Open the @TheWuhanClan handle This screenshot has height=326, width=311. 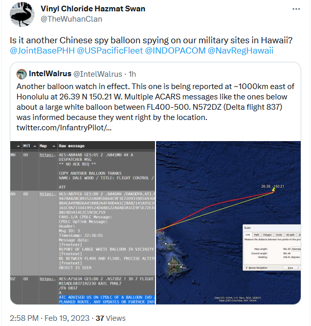pyautogui.click(x=71, y=19)
